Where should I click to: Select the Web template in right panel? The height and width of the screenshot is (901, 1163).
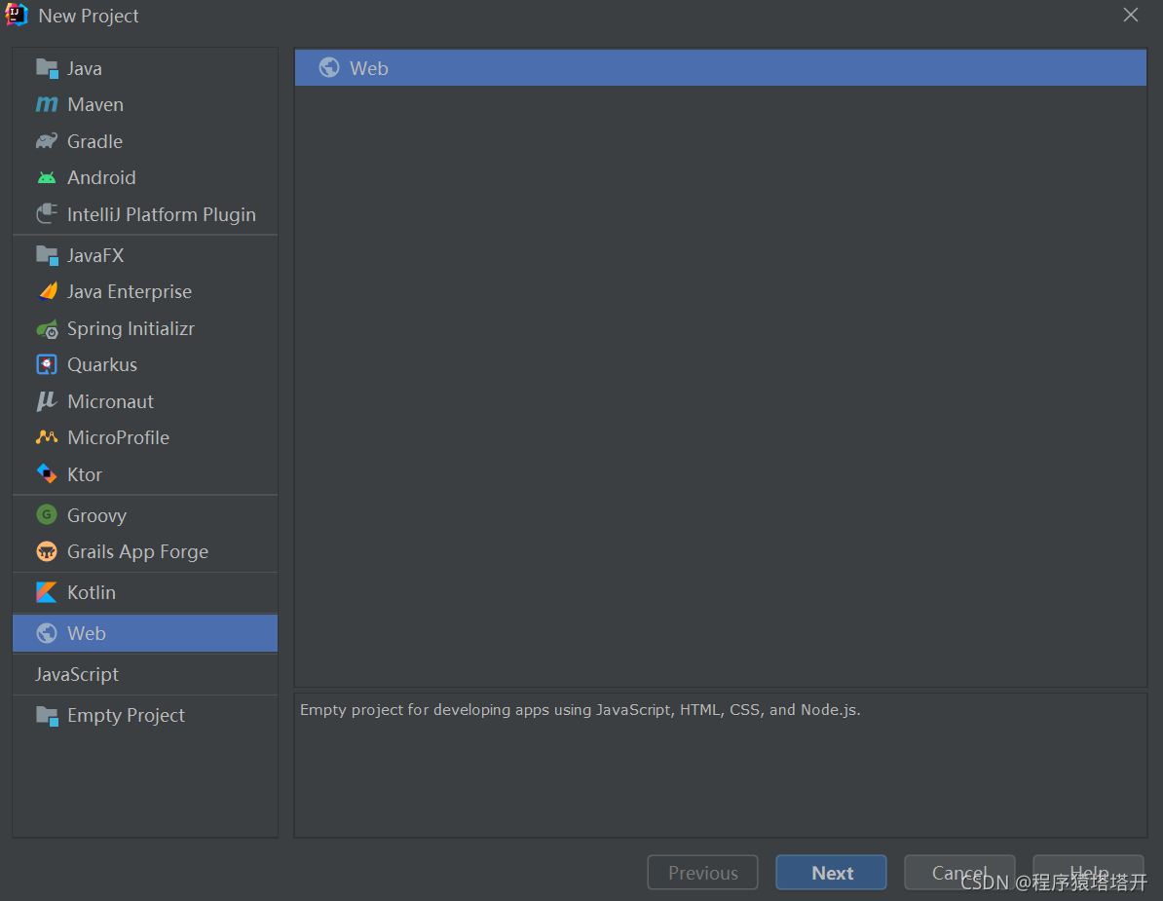(720, 67)
